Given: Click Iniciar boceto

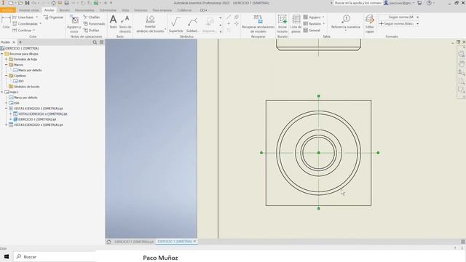Looking at the screenshot, I should (x=283, y=24).
